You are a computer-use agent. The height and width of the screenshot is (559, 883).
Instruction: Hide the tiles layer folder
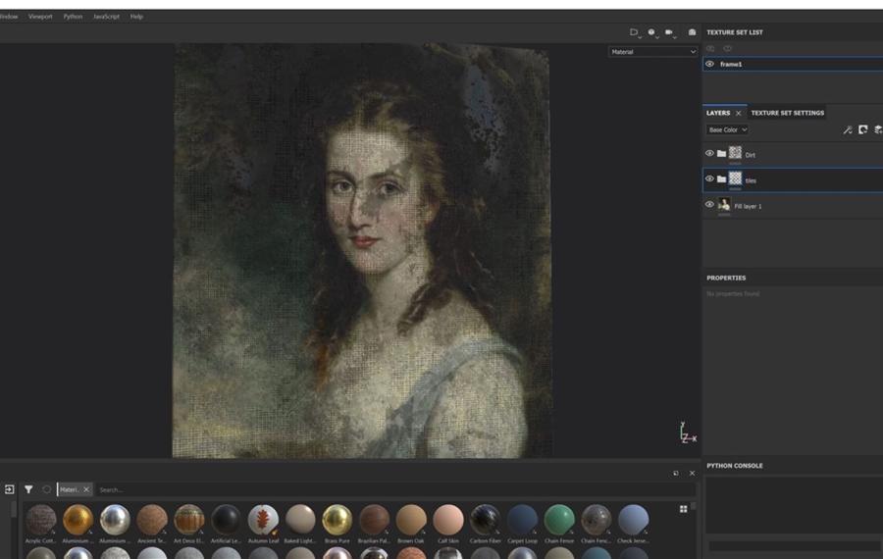coord(709,179)
